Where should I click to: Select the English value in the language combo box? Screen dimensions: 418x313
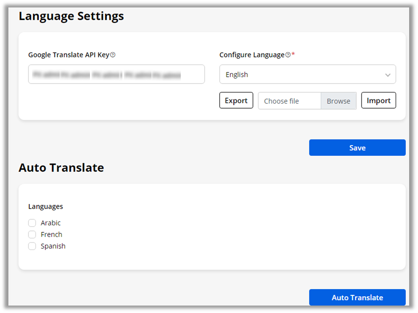tap(237, 75)
